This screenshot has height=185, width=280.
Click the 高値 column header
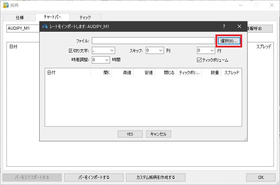click(x=123, y=72)
